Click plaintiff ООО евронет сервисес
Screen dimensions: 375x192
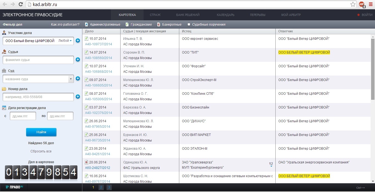(x=200, y=39)
